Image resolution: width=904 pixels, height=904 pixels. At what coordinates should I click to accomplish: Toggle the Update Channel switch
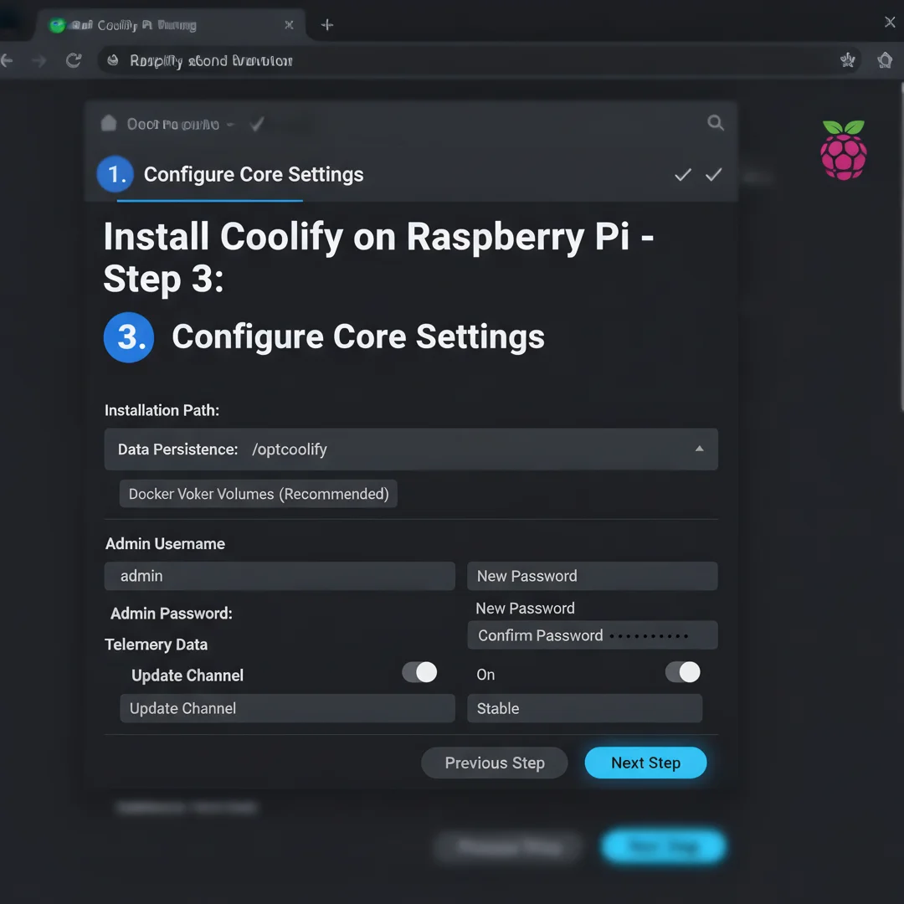419,672
